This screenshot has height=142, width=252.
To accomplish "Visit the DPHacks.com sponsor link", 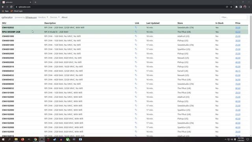I will (31, 17).
